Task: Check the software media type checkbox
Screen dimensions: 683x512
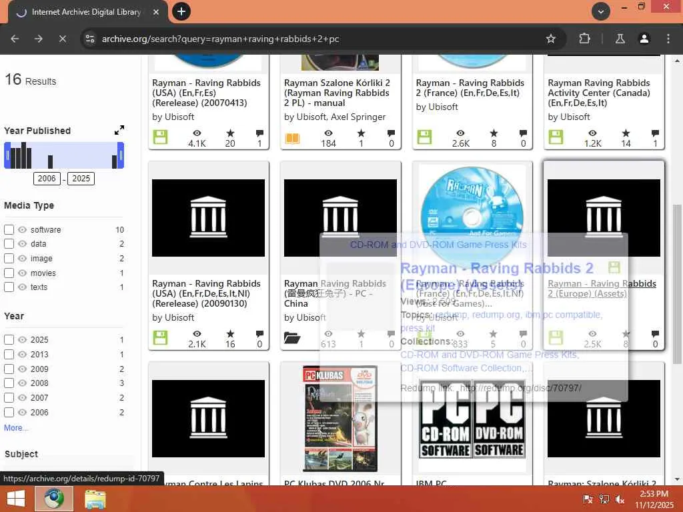Action: (9, 229)
